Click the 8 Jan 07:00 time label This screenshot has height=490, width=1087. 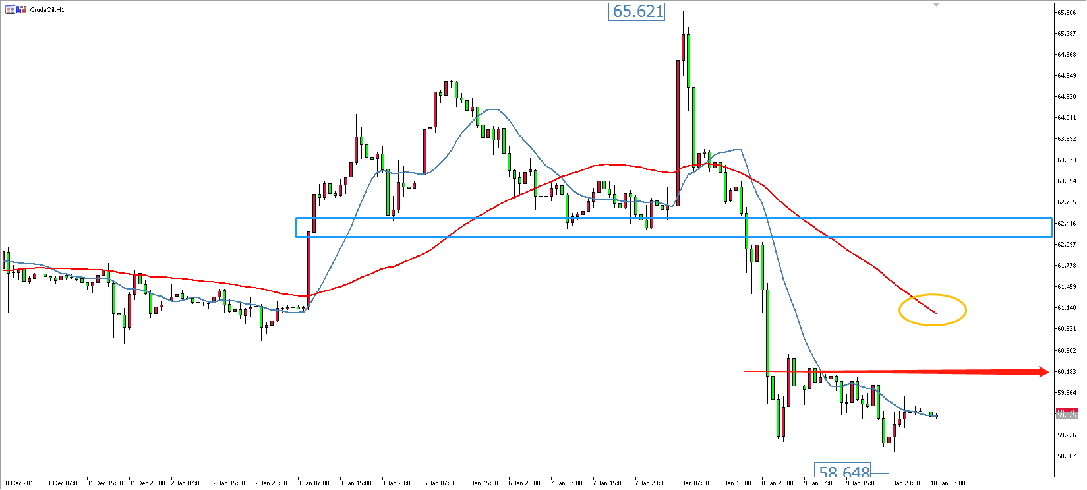click(693, 483)
